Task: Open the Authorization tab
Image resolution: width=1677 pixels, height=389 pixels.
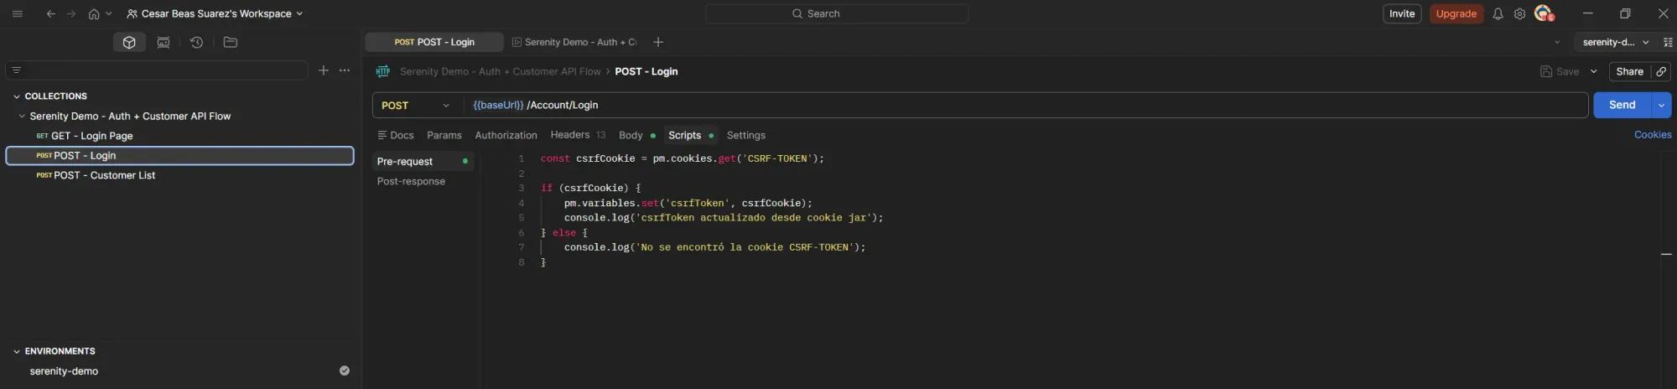Action: [506, 135]
